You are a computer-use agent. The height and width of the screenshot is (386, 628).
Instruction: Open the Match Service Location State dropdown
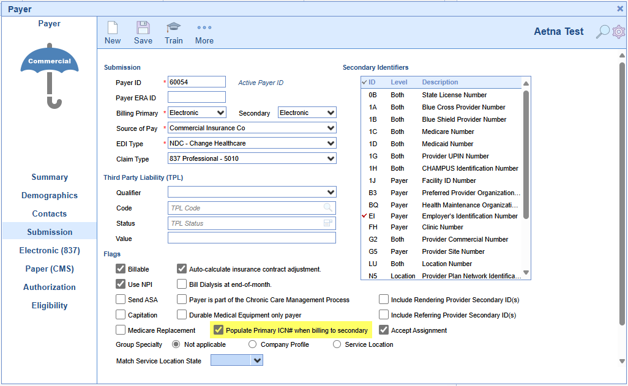click(x=257, y=361)
